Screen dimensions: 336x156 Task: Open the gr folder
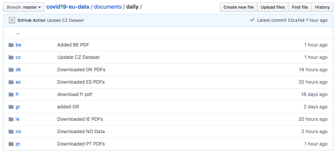click(x=18, y=106)
